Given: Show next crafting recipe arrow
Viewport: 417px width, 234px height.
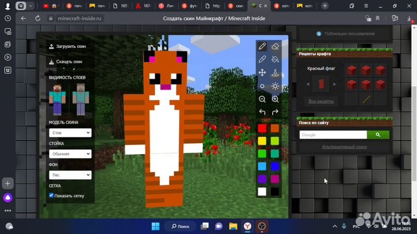Looking at the screenshot, I should (335, 84).
